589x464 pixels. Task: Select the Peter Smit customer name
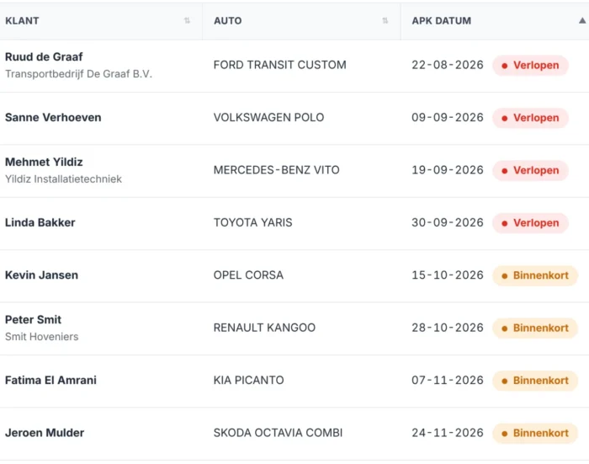tap(33, 320)
